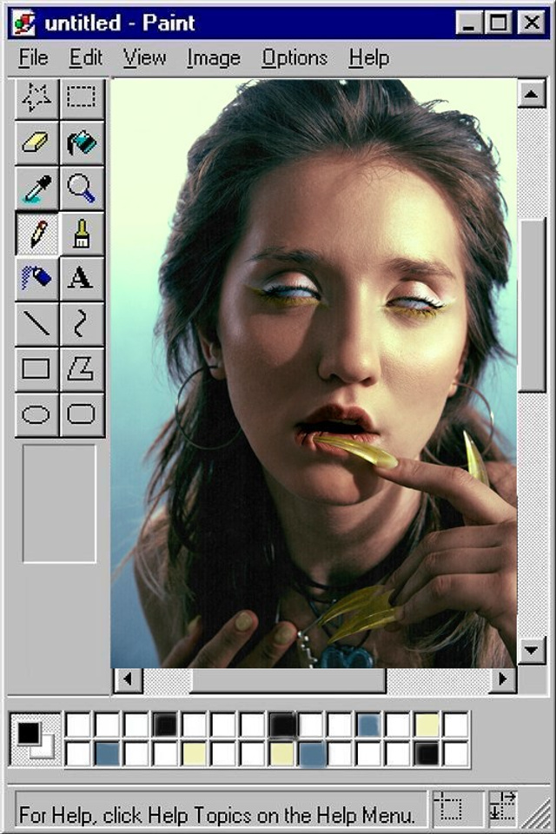This screenshot has width=556, height=834.
Task: Select the Pencil tool
Action: click(x=36, y=233)
